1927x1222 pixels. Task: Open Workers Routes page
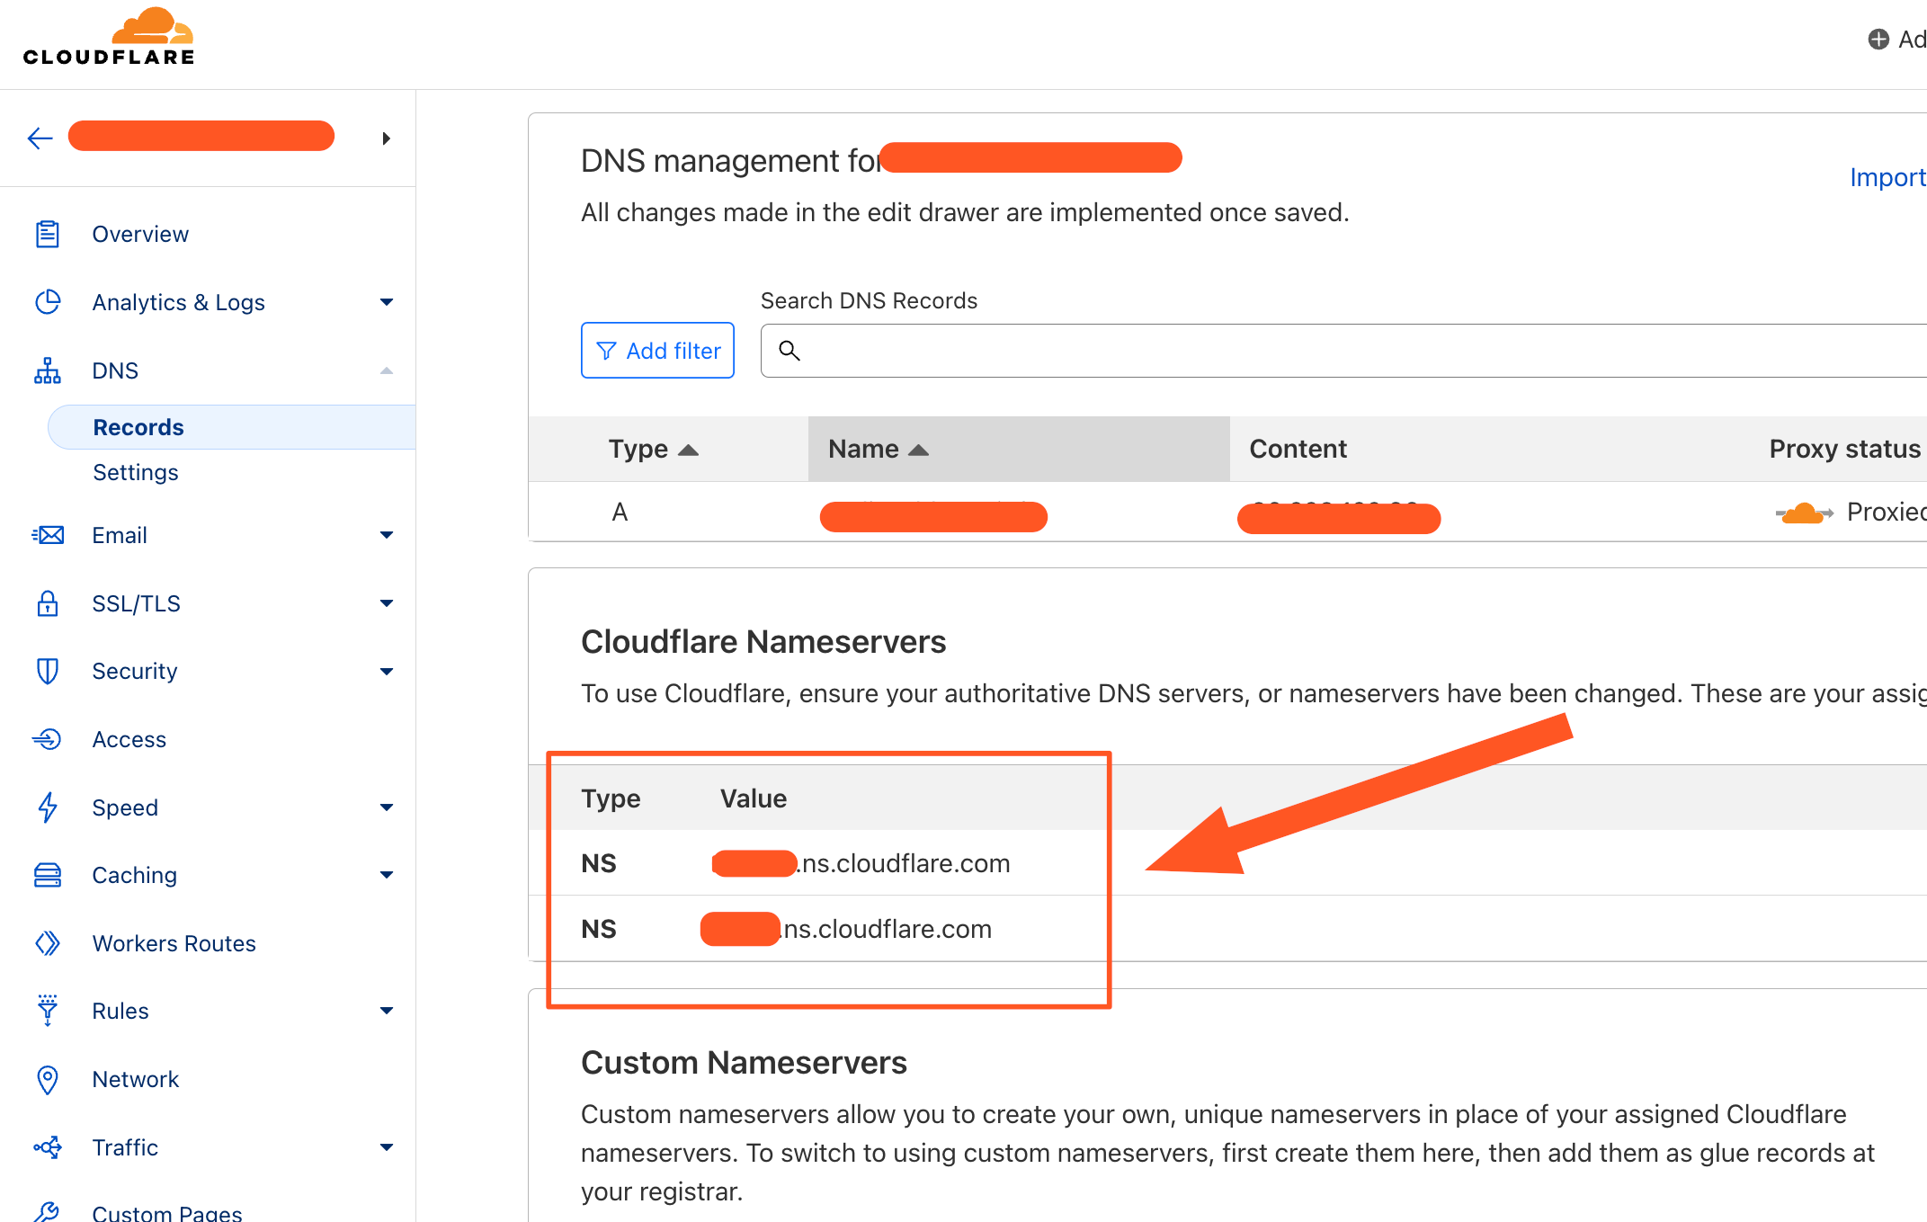pos(174,943)
